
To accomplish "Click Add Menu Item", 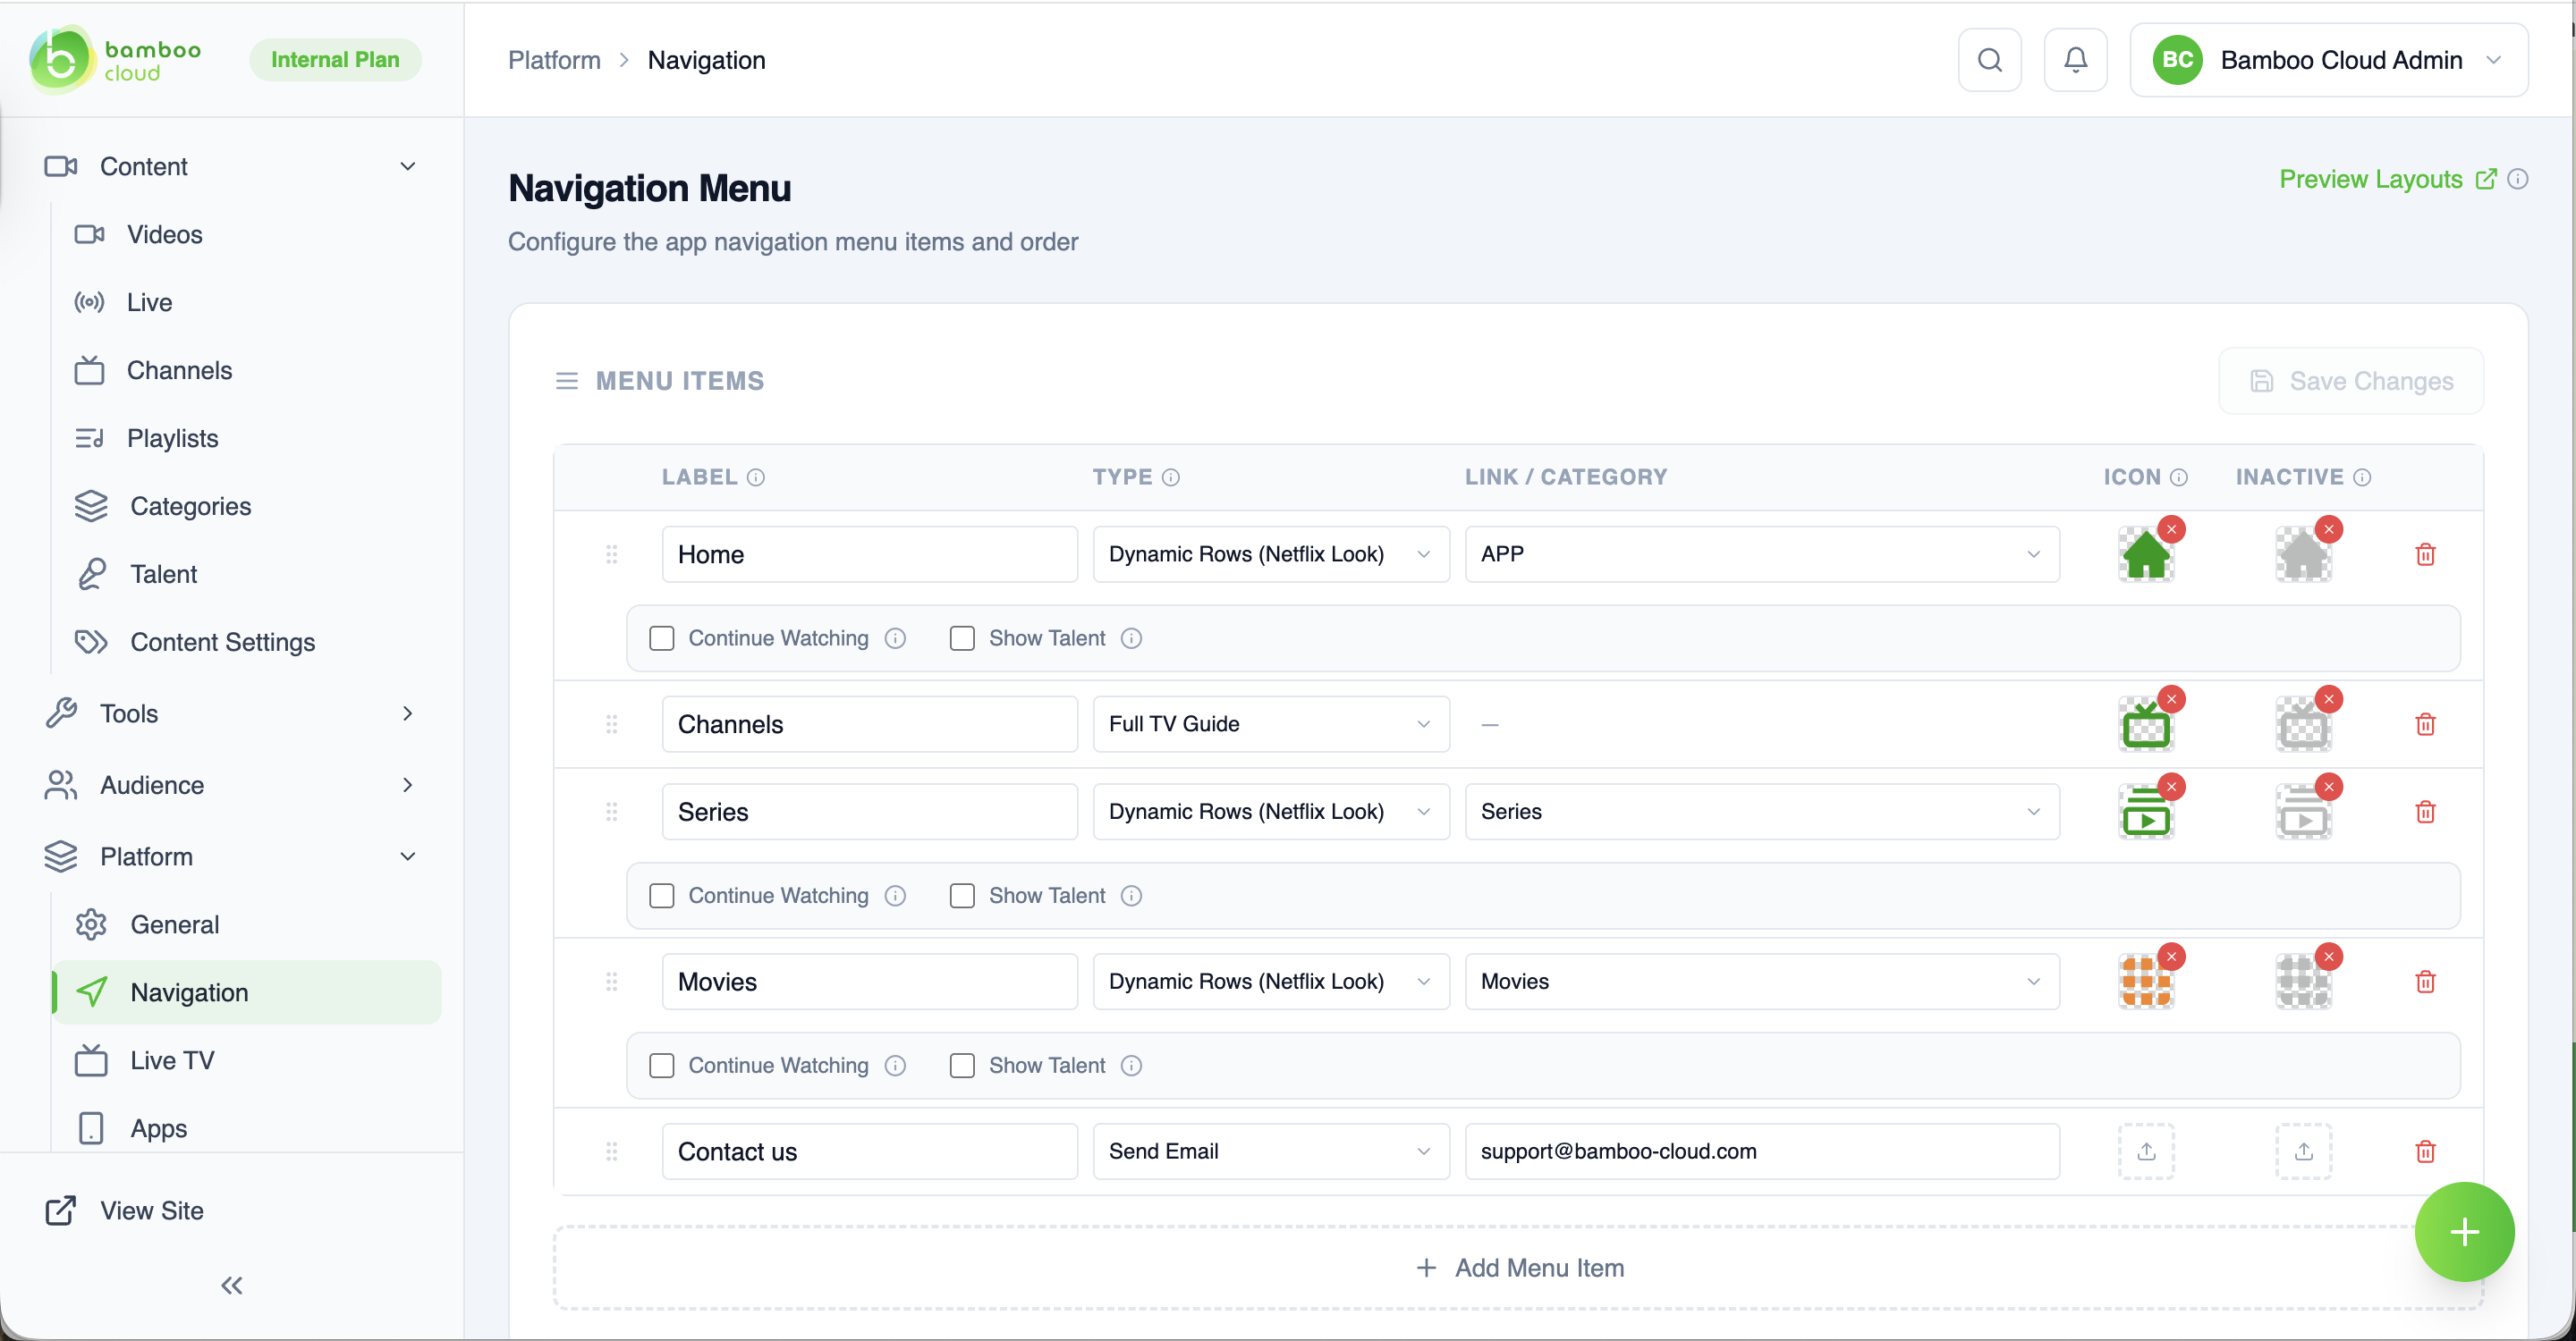I will click(x=1518, y=1269).
